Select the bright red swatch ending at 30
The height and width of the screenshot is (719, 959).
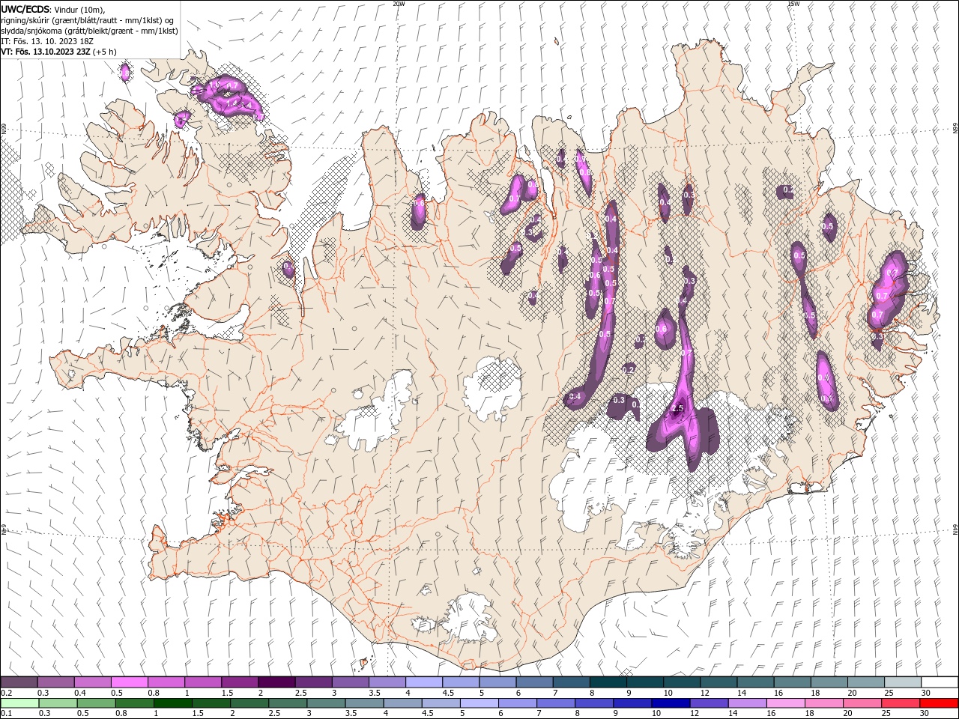939,703
